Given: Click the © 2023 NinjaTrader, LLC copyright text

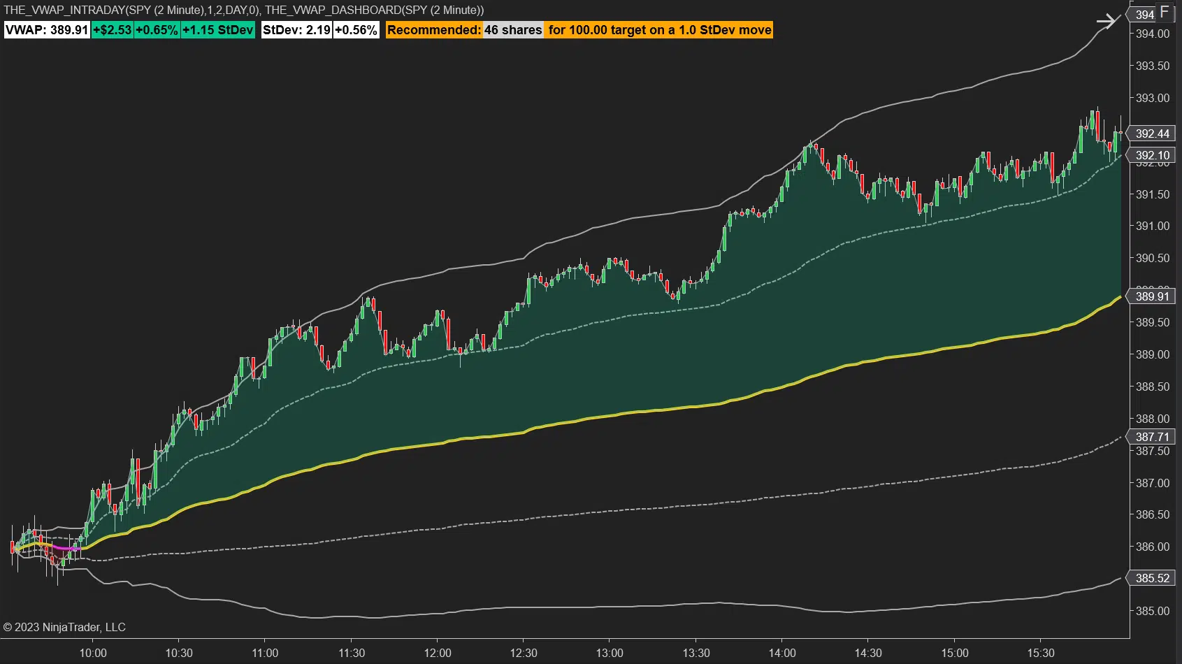Looking at the screenshot, I should [64, 627].
